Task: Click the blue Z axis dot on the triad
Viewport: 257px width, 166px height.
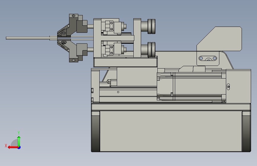Action: (19, 147)
